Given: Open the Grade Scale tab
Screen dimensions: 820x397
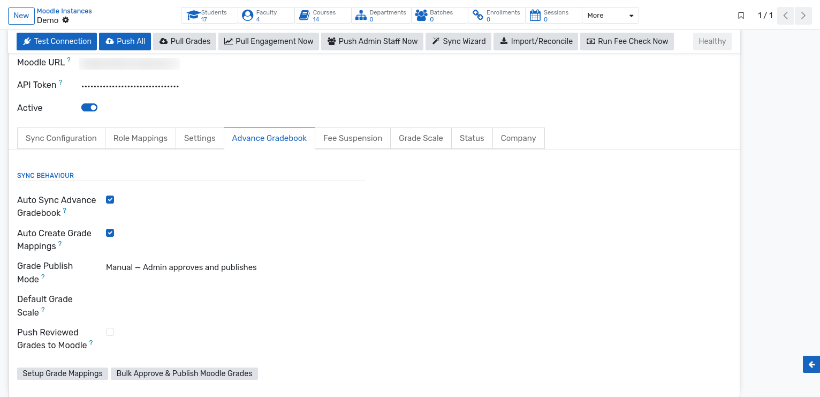Looking at the screenshot, I should 421,138.
